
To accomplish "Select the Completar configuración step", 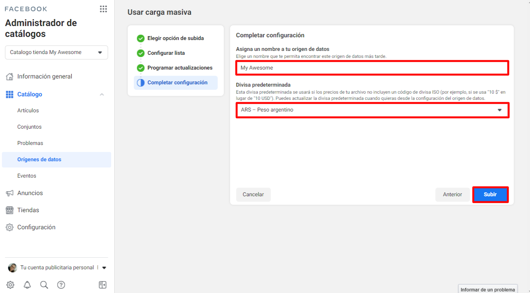I will (176, 83).
